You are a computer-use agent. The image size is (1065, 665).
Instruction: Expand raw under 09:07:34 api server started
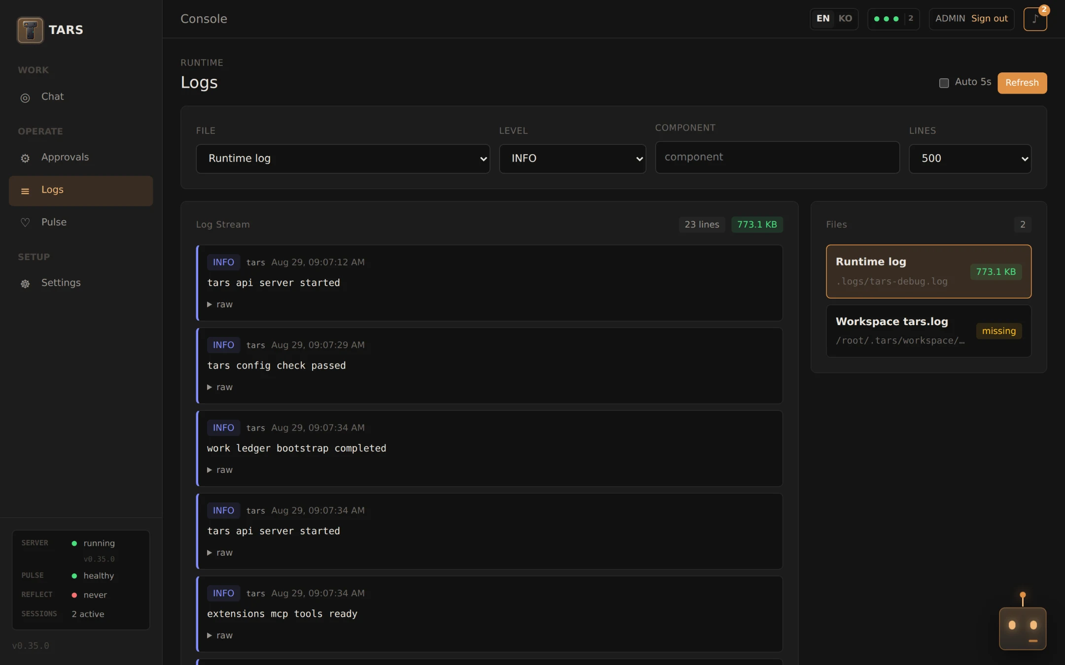219,553
